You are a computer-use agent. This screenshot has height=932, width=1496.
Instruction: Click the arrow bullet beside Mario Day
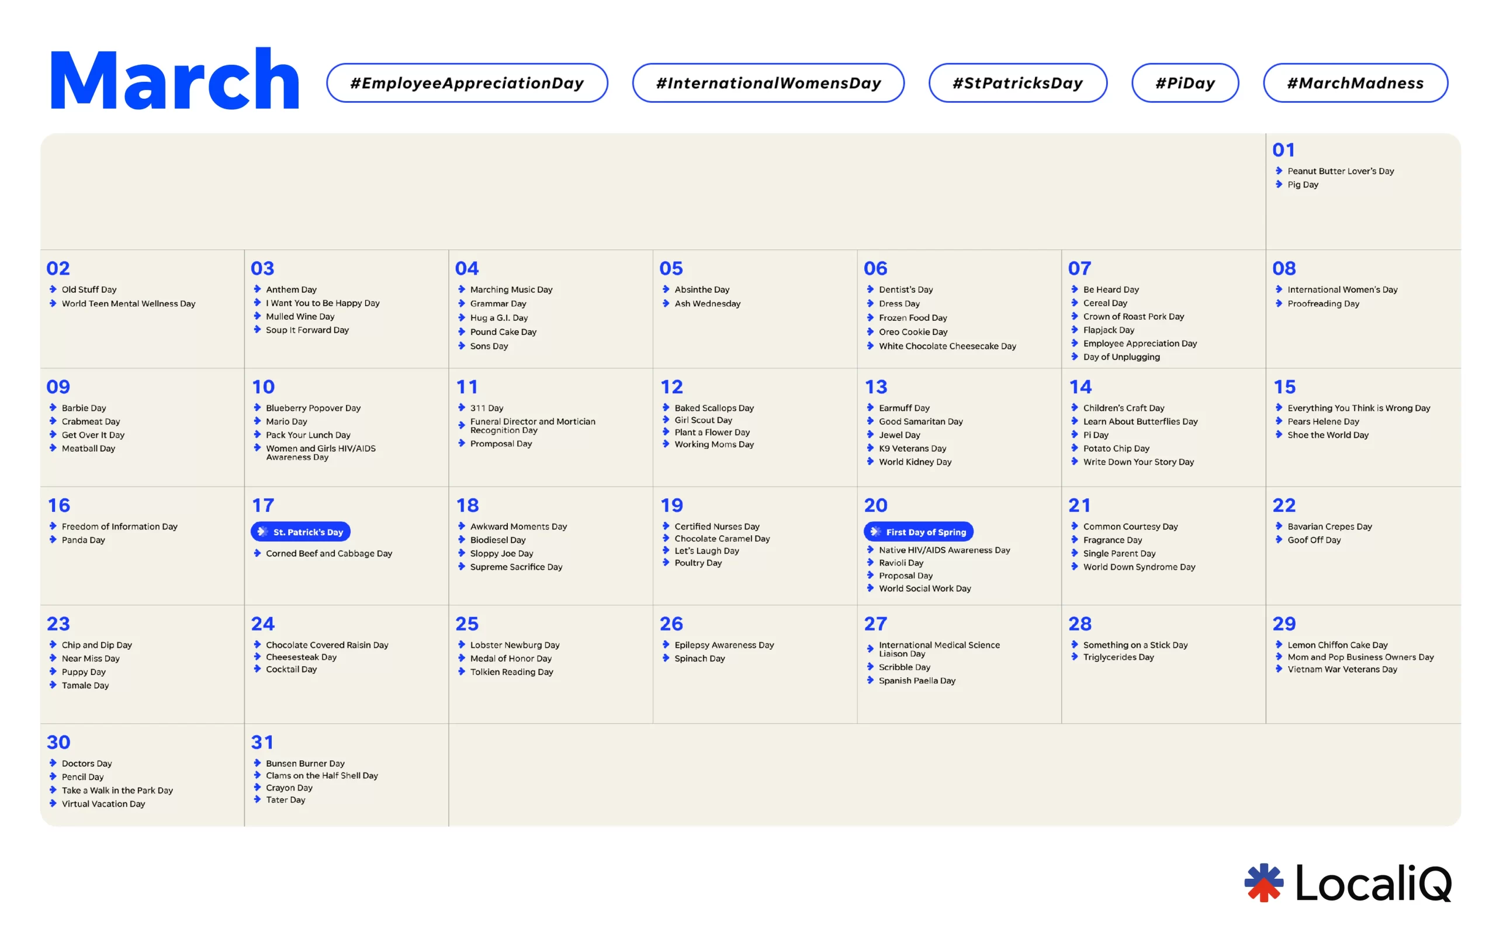(x=257, y=421)
